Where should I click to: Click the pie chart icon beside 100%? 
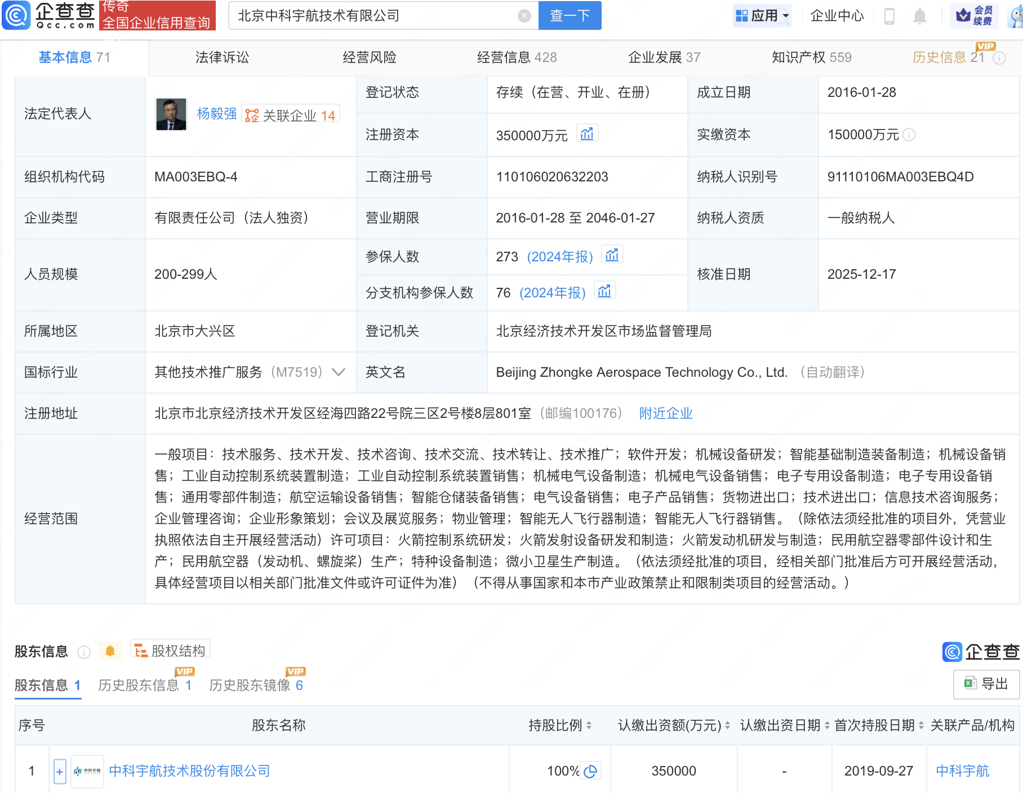click(590, 771)
